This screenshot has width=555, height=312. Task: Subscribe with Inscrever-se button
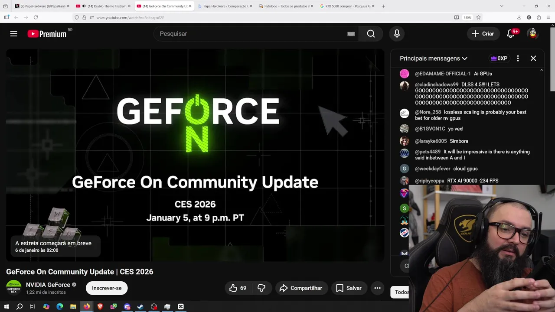pyautogui.click(x=107, y=288)
